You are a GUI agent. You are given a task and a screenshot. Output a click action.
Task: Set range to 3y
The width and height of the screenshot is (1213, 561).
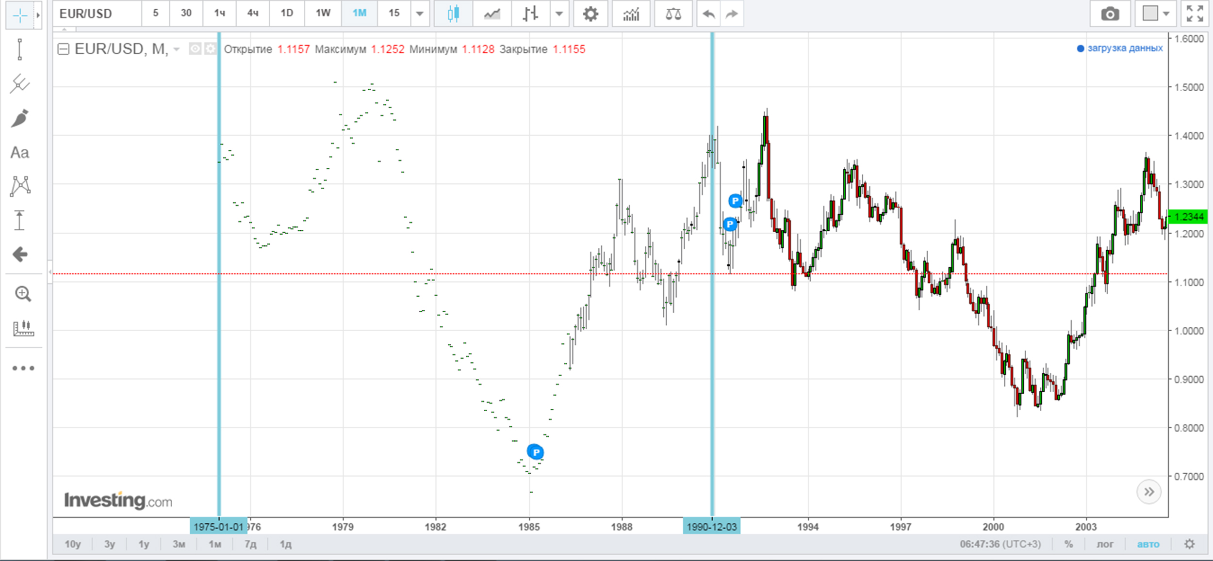click(110, 544)
